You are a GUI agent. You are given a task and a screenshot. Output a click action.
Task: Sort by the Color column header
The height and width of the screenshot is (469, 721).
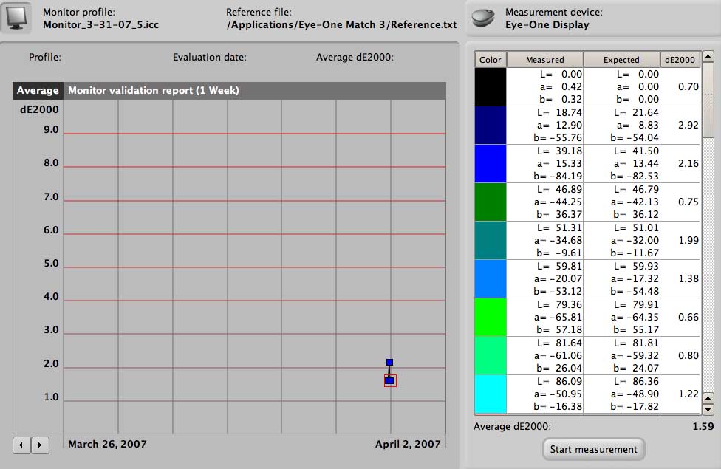pos(491,60)
